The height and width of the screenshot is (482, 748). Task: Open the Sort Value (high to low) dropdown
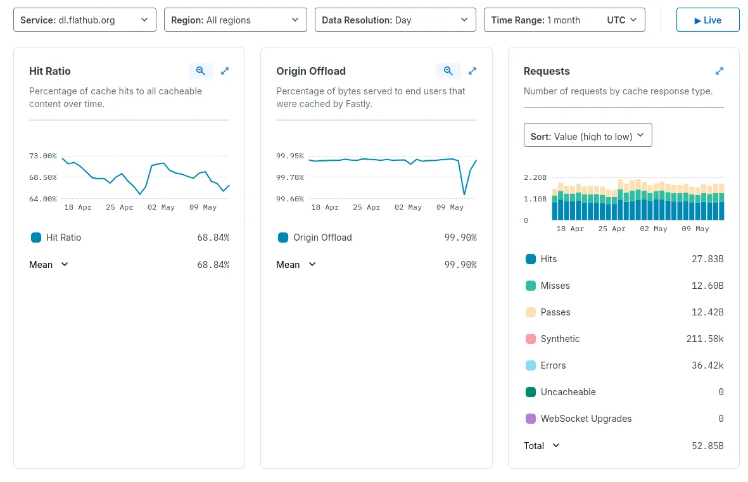coord(588,135)
